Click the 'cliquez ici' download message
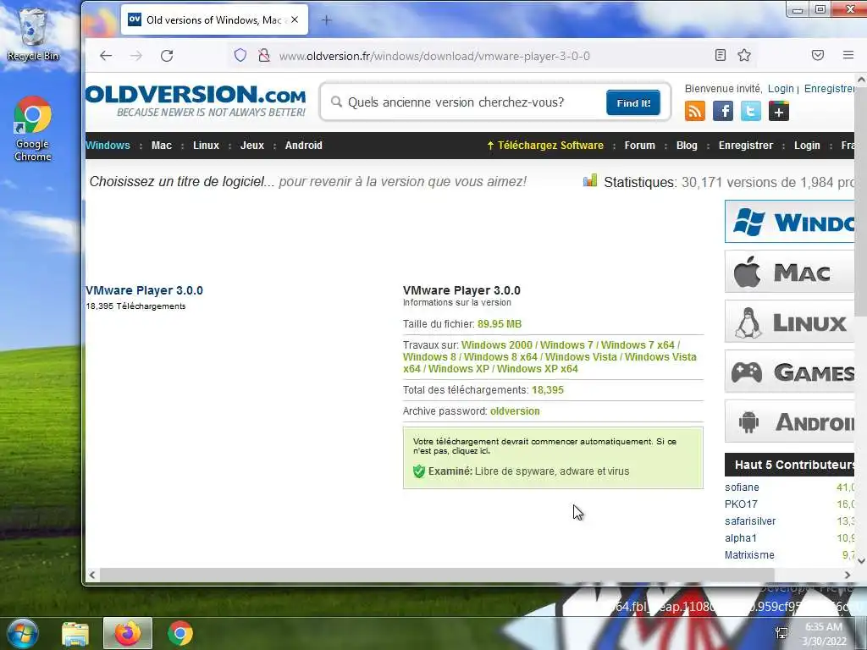The height and width of the screenshot is (650, 867). pyautogui.click(x=471, y=451)
